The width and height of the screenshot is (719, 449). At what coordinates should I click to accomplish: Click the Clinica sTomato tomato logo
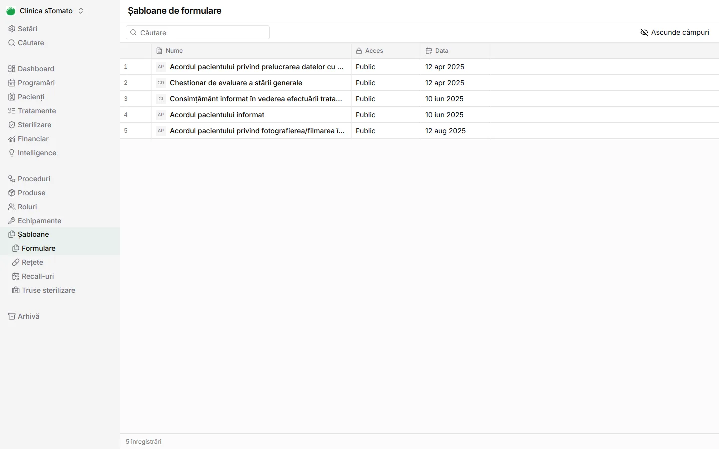click(x=11, y=11)
